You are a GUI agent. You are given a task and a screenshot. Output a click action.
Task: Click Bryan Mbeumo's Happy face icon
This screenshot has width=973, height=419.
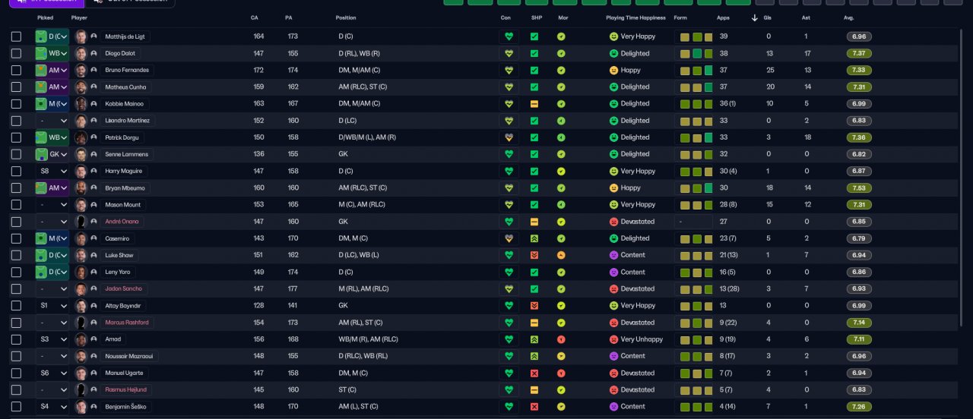point(613,187)
